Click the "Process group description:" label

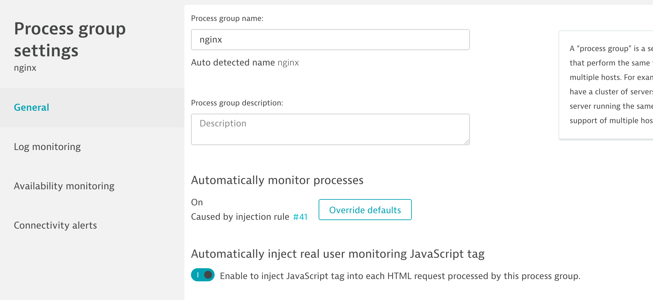[x=237, y=103]
